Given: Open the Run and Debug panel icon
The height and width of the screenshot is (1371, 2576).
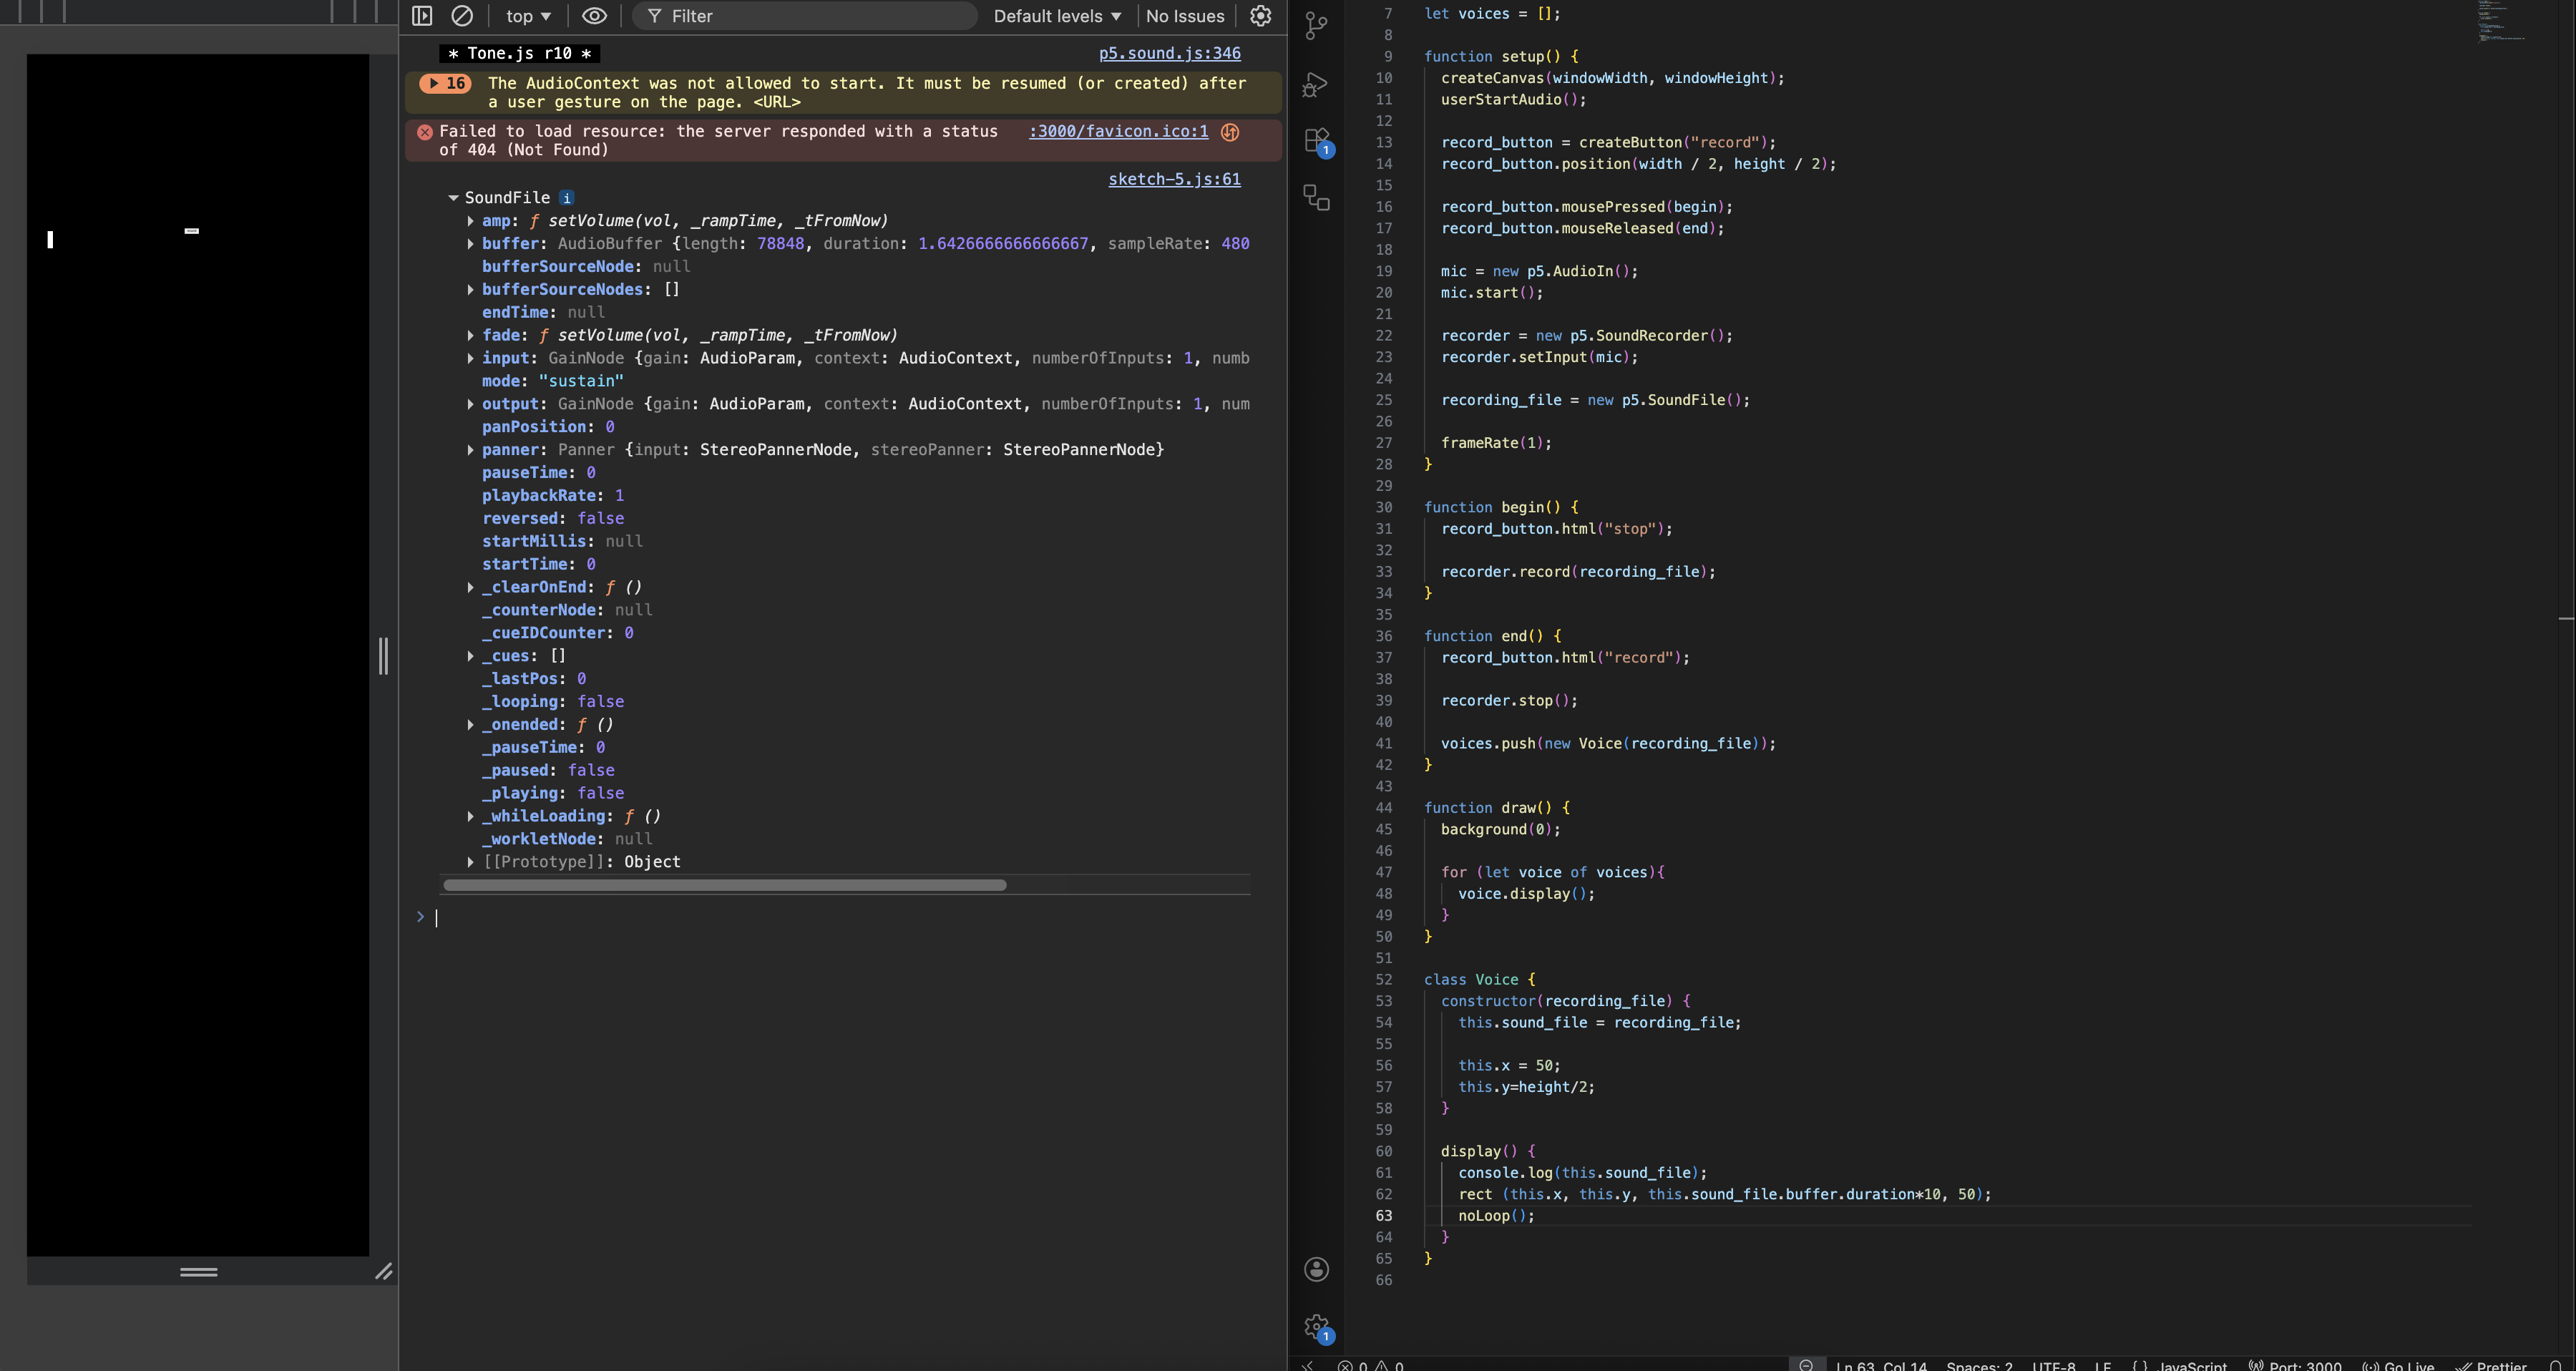Looking at the screenshot, I should (1316, 85).
